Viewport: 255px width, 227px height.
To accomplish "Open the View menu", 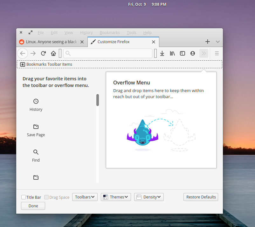I will (69, 33).
